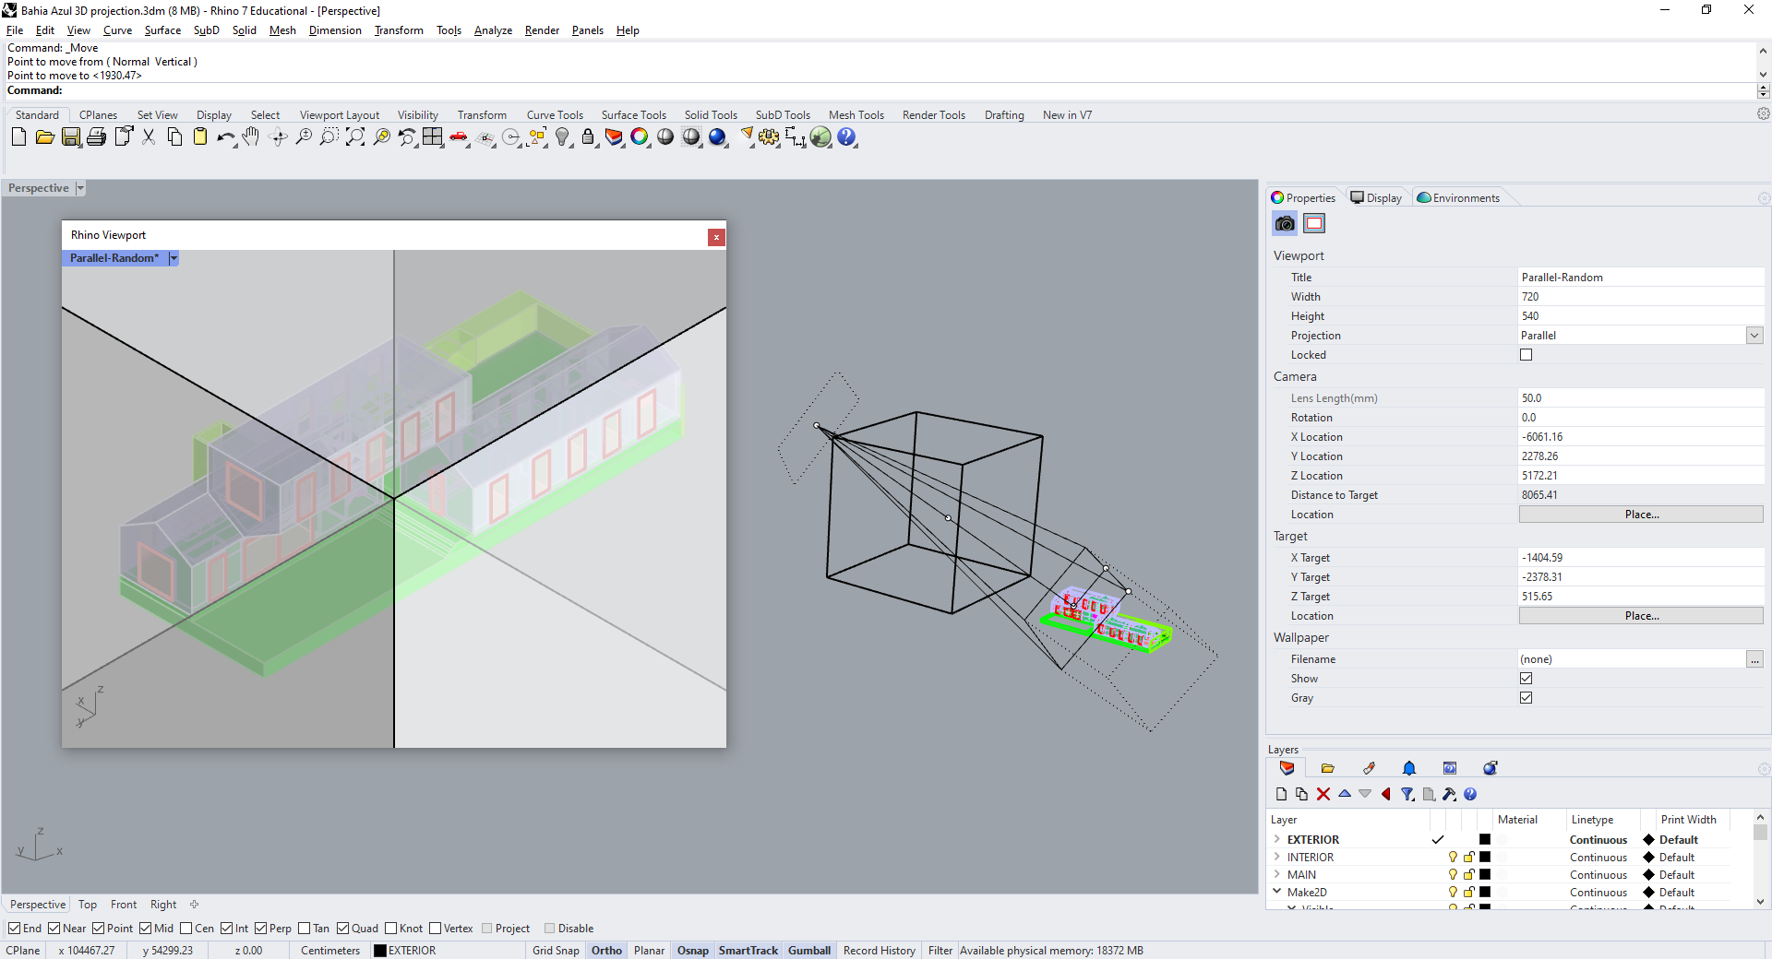Click the Four Viewports layout icon

point(433,137)
